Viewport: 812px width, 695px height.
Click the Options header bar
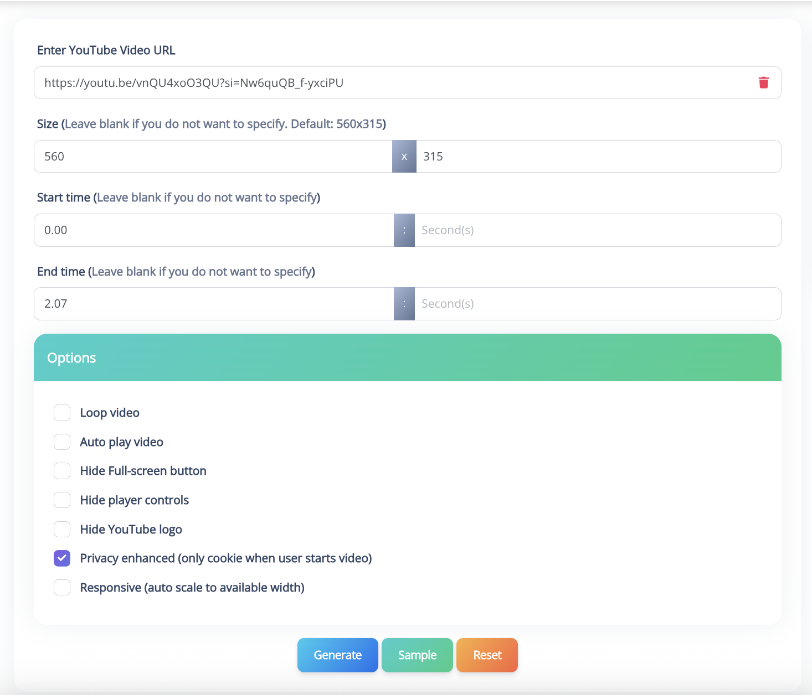tap(407, 358)
